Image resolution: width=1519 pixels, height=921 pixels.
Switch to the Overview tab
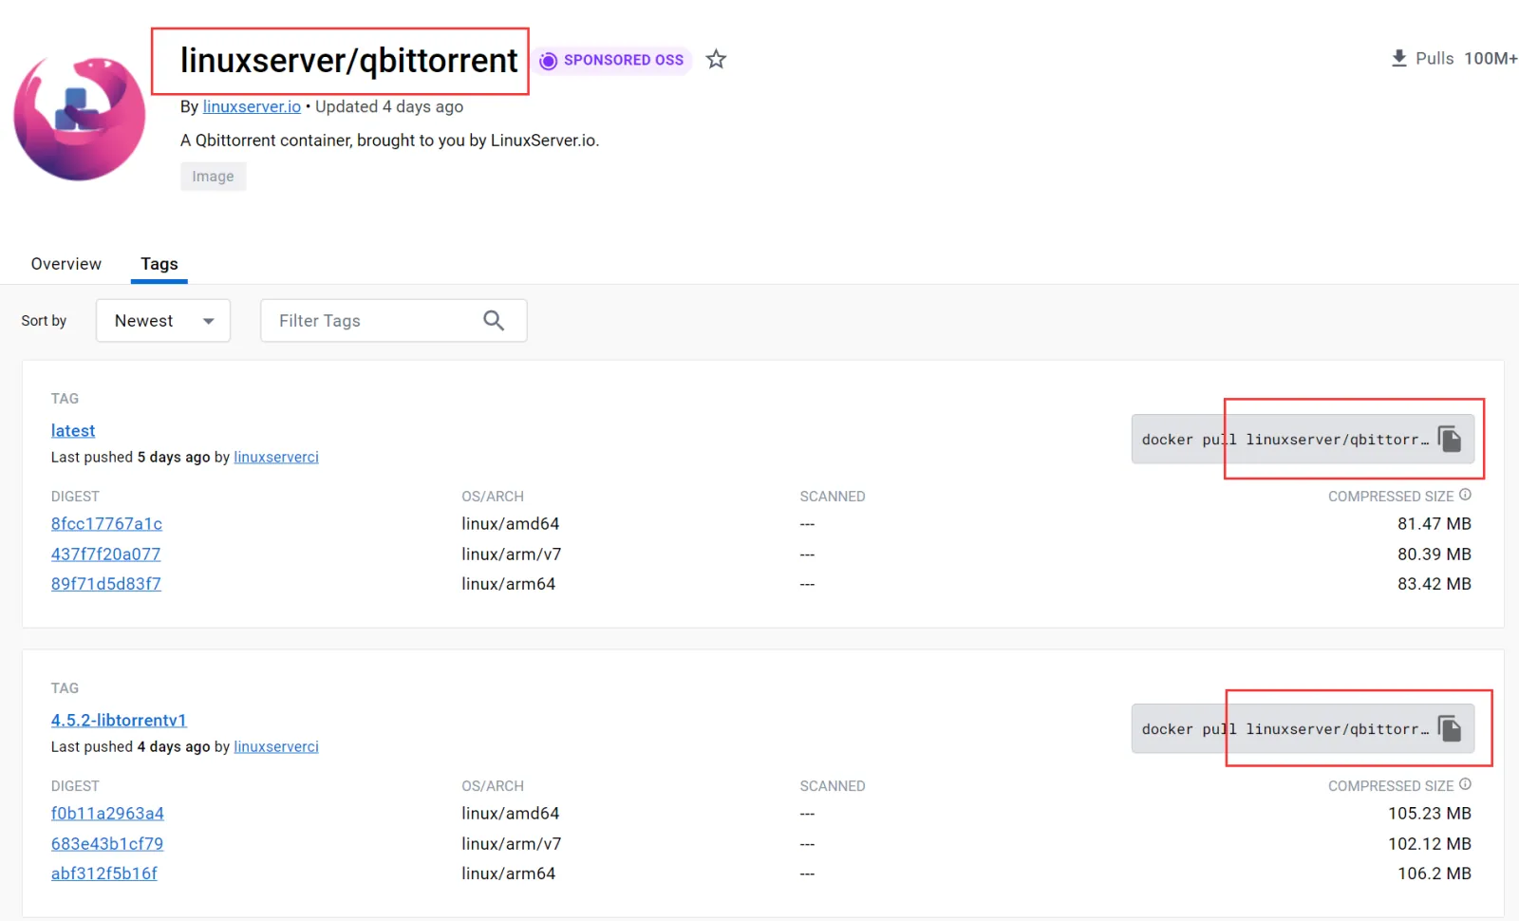click(x=66, y=264)
